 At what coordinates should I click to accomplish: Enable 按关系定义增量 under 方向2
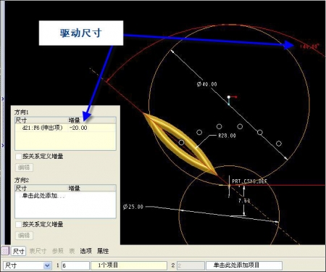(x=19, y=224)
